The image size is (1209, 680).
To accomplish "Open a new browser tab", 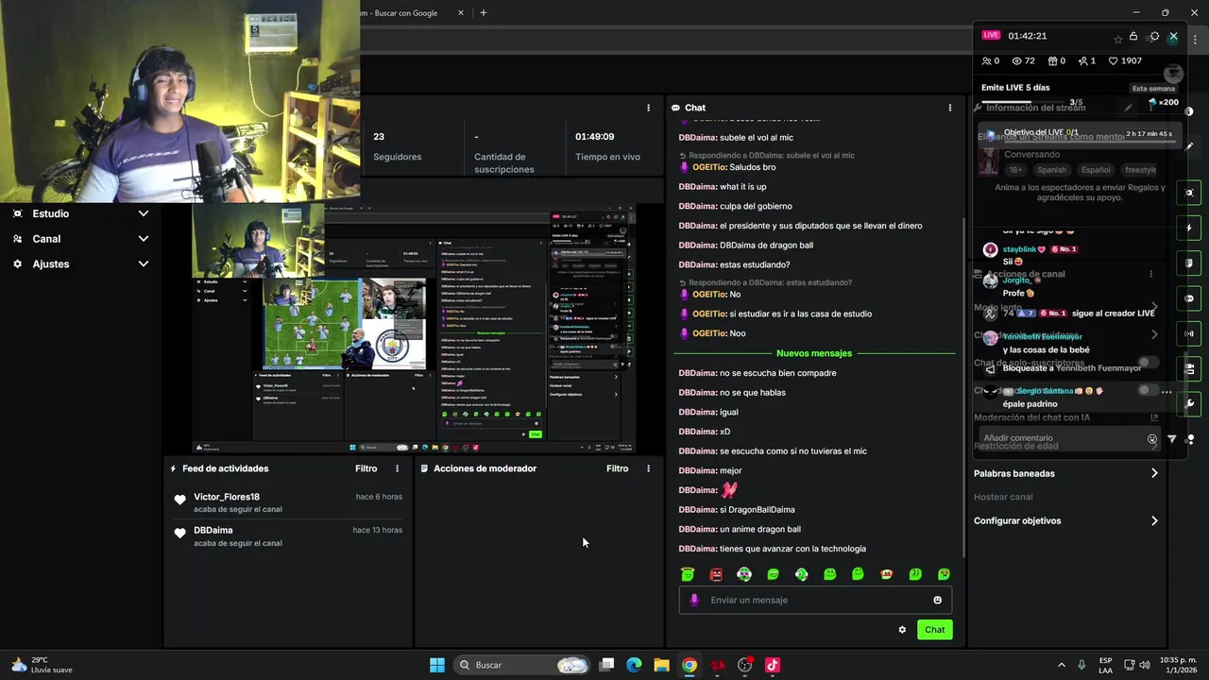I will (x=483, y=12).
